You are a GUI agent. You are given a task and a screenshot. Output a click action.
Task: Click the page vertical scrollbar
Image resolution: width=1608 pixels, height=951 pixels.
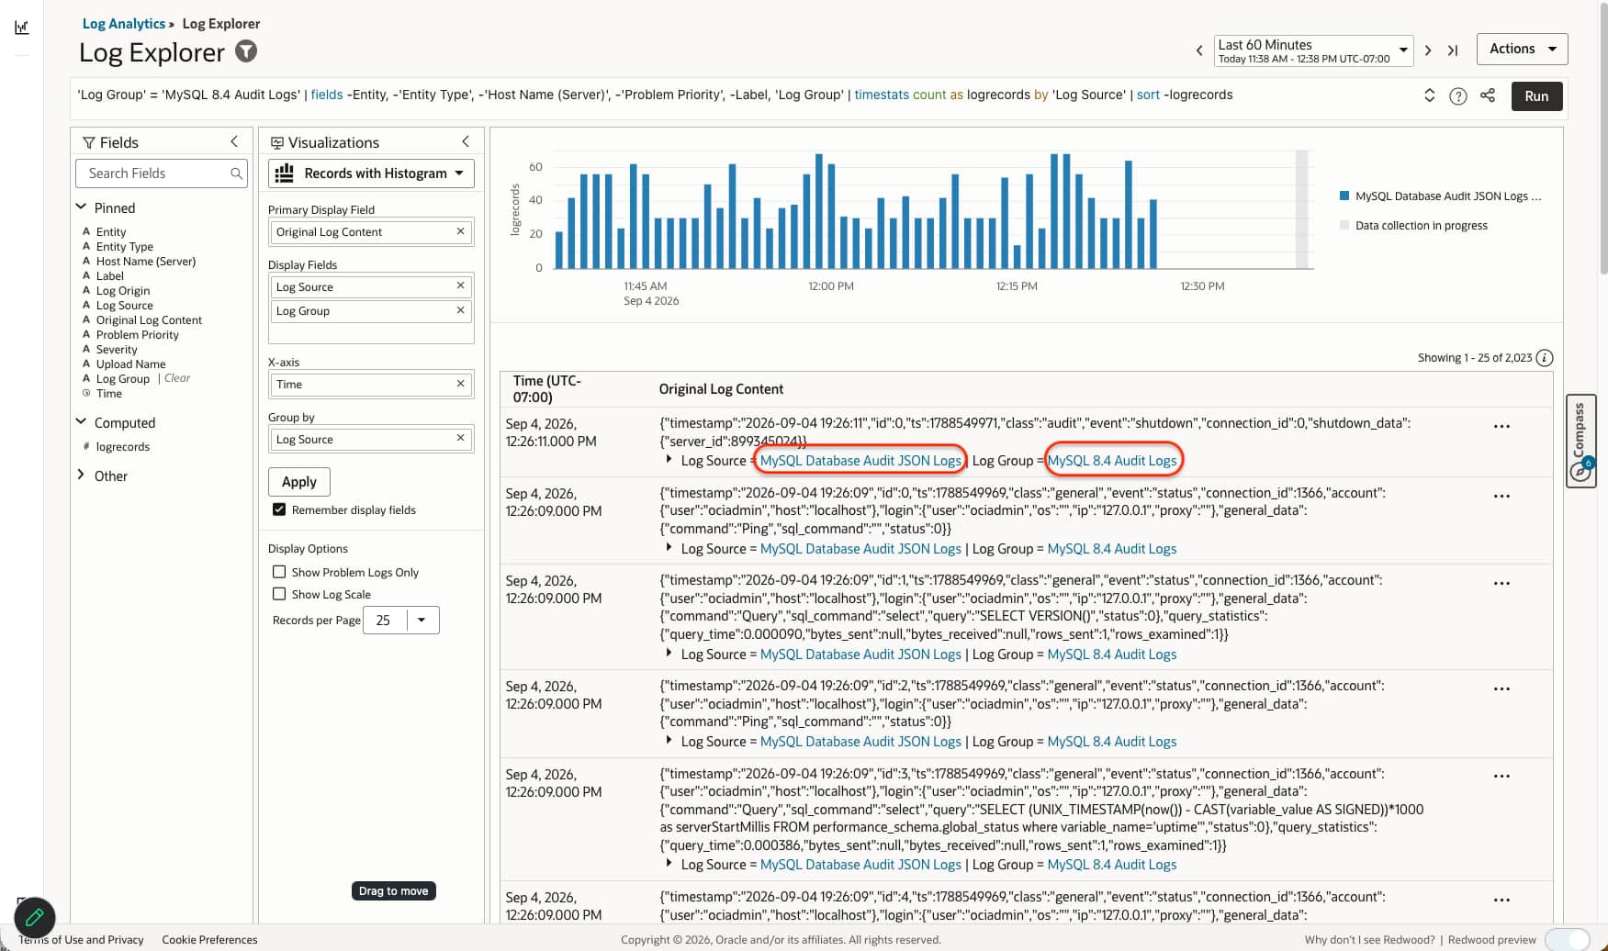[1602, 138]
